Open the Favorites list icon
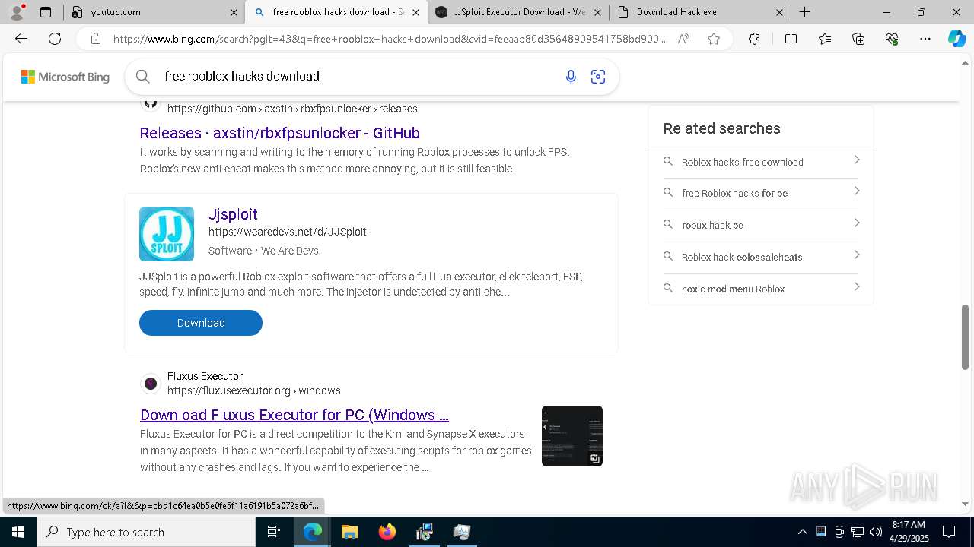The width and height of the screenshot is (974, 547). (x=825, y=39)
